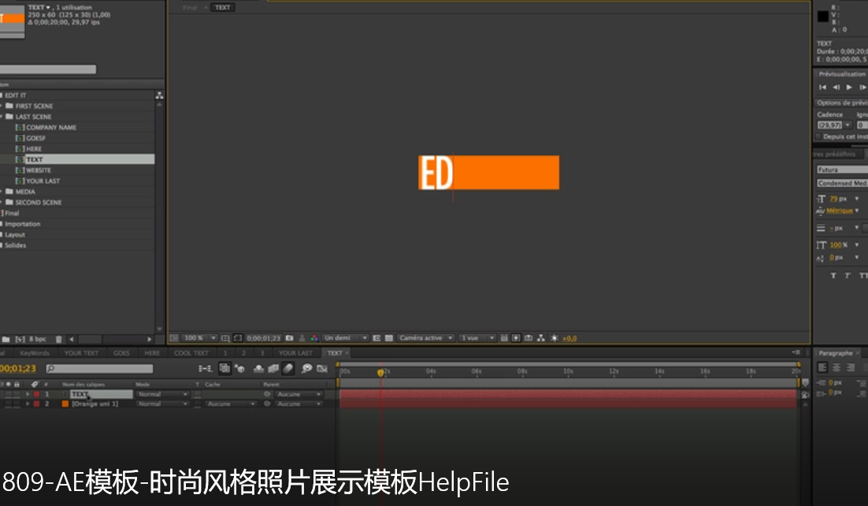Open the graph editor icon in timeline
The image size is (868, 506).
pyautogui.click(x=321, y=368)
